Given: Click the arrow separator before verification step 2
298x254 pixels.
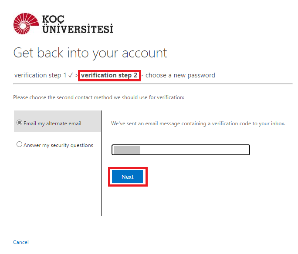Looking at the screenshot, I should pos(76,76).
